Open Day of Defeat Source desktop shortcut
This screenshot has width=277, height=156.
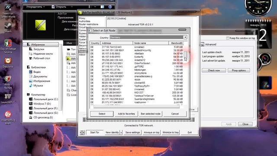[8, 46]
